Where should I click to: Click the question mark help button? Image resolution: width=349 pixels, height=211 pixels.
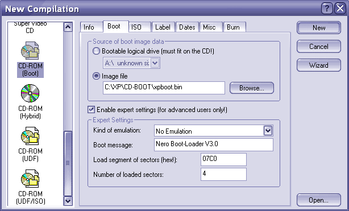327,9
